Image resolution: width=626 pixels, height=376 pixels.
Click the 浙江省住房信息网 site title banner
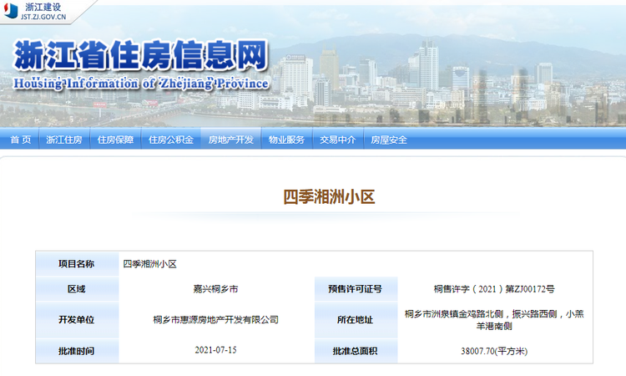click(140, 55)
